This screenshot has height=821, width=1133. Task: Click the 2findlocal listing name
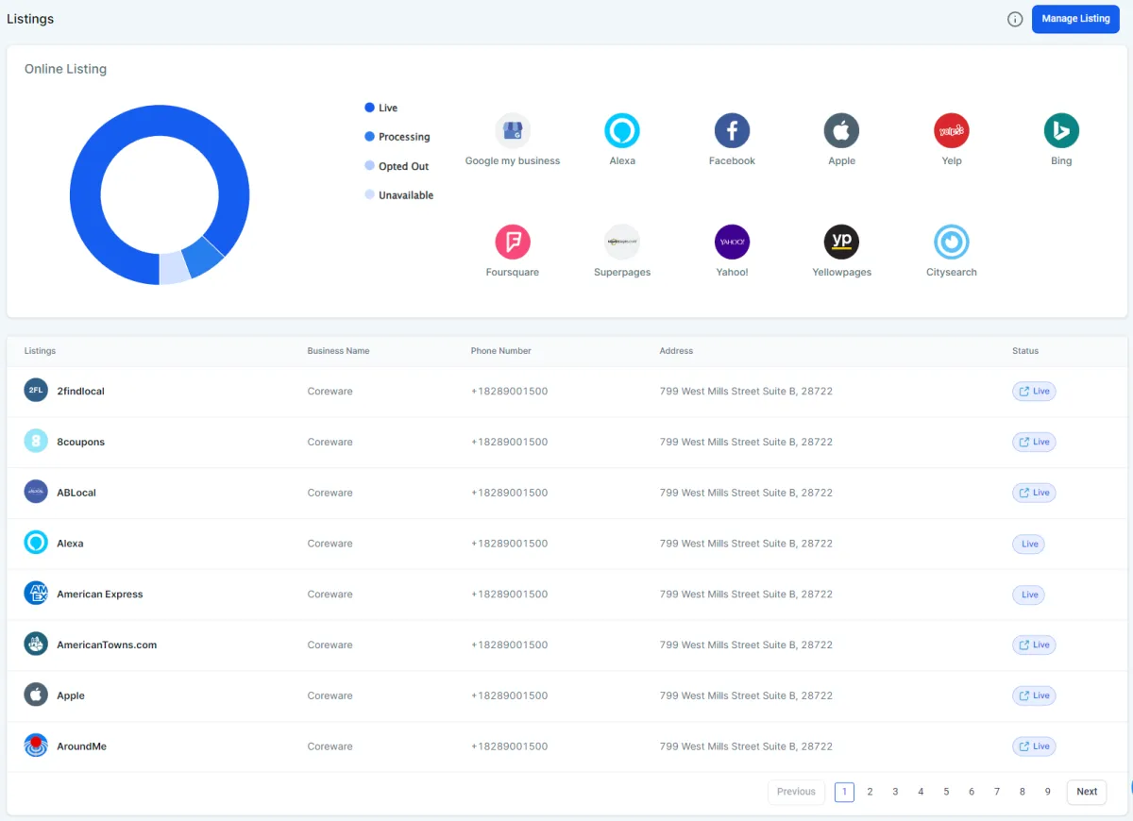[80, 391]
